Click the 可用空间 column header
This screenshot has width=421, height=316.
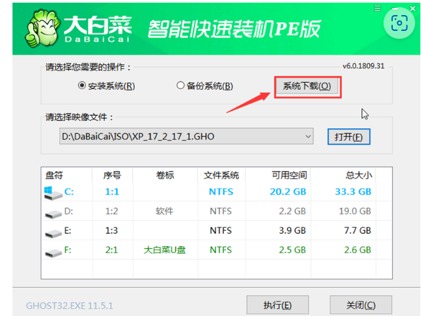(x=290, y=175)
